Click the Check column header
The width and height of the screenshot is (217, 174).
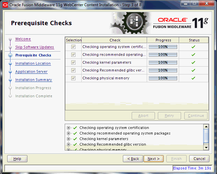[x=114, y=40]
